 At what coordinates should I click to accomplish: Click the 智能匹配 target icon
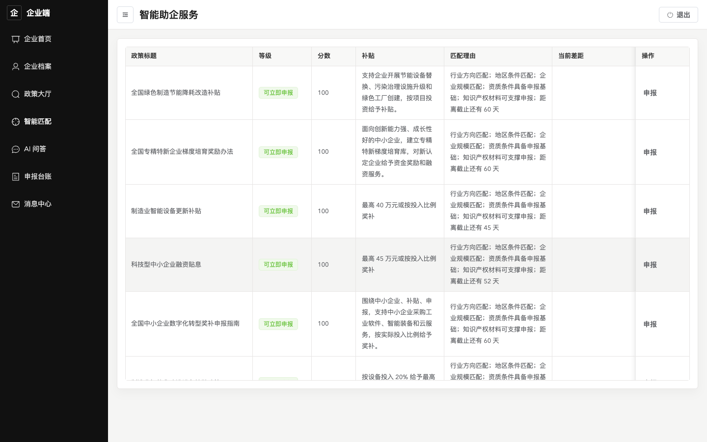(x=16, y=122)
